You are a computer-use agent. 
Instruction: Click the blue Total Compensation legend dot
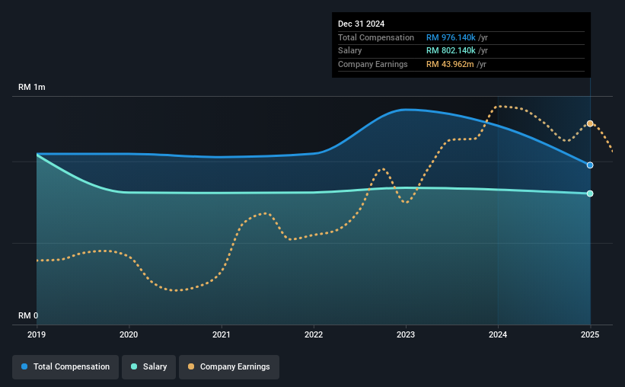click(24, 366)
